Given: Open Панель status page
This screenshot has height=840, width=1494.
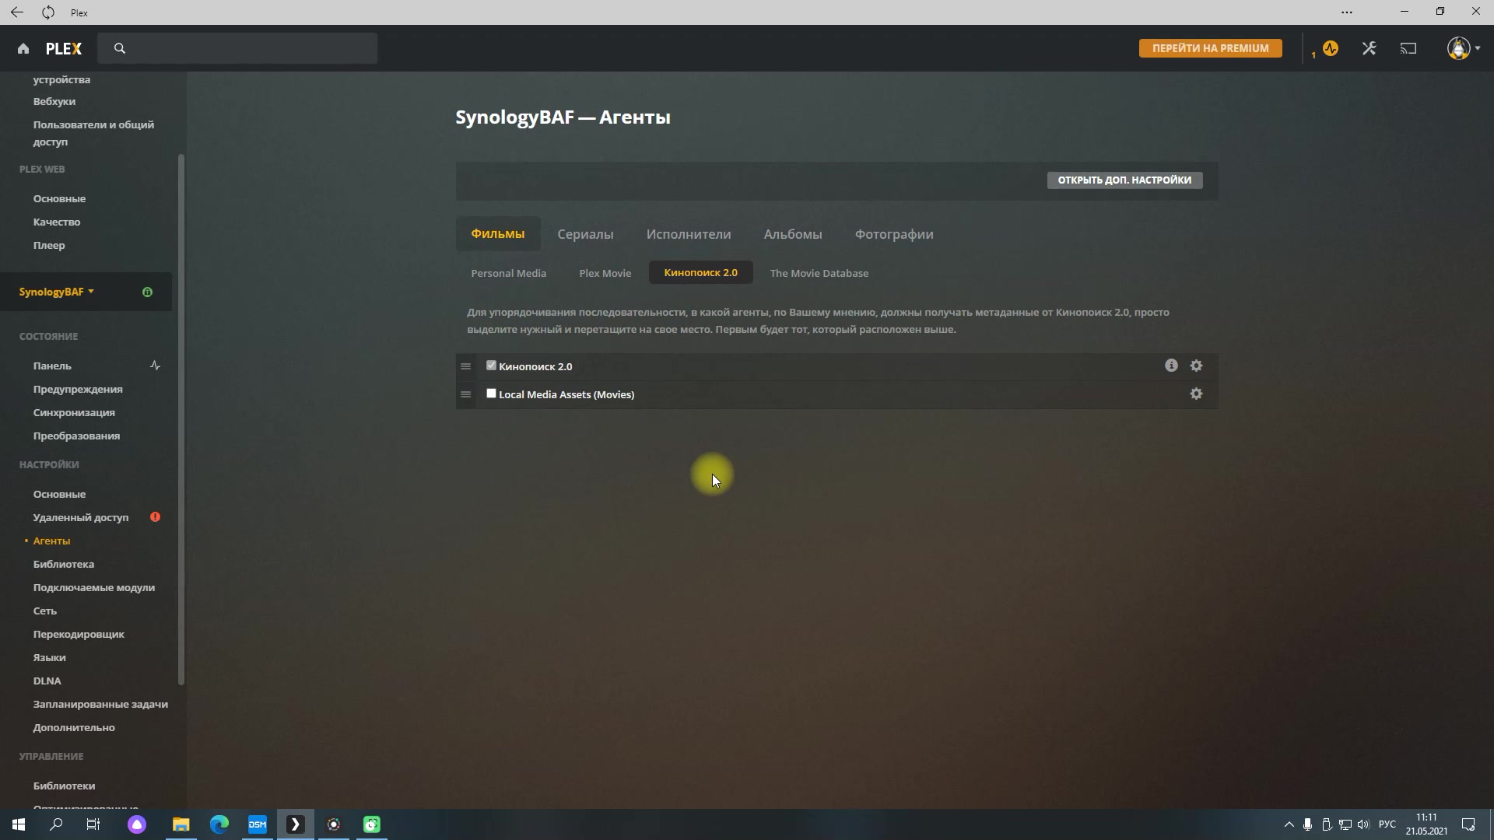Looking at the screenshot, I should [52, 366].
